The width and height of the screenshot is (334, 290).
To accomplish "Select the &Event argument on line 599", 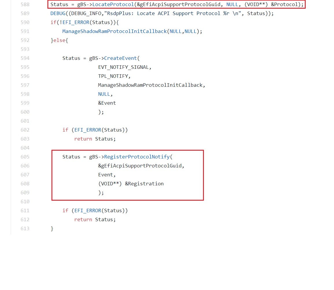I will [x=107, y=103].
